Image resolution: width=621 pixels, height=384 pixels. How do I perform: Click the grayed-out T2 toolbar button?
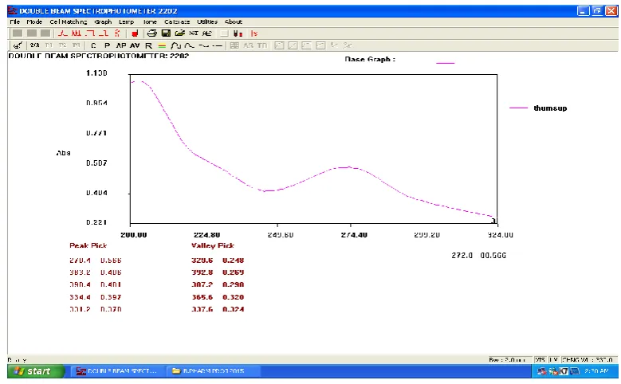coord(62,45)
